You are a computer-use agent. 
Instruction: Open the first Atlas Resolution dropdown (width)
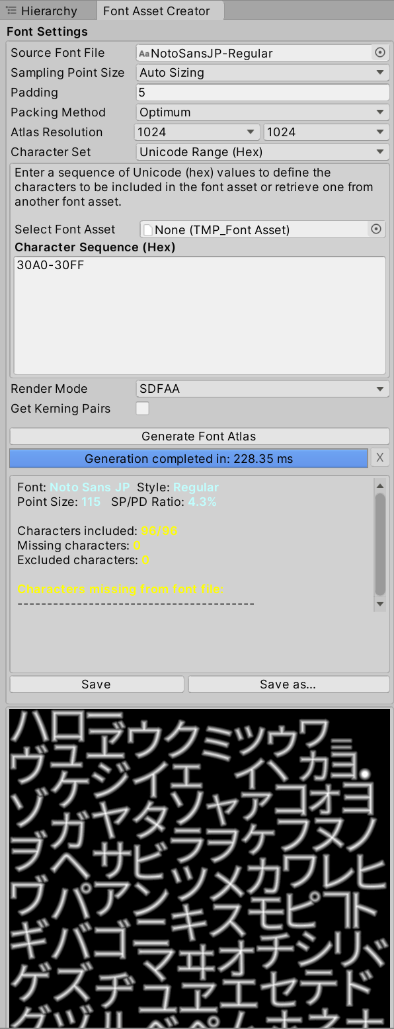point(197,132)
